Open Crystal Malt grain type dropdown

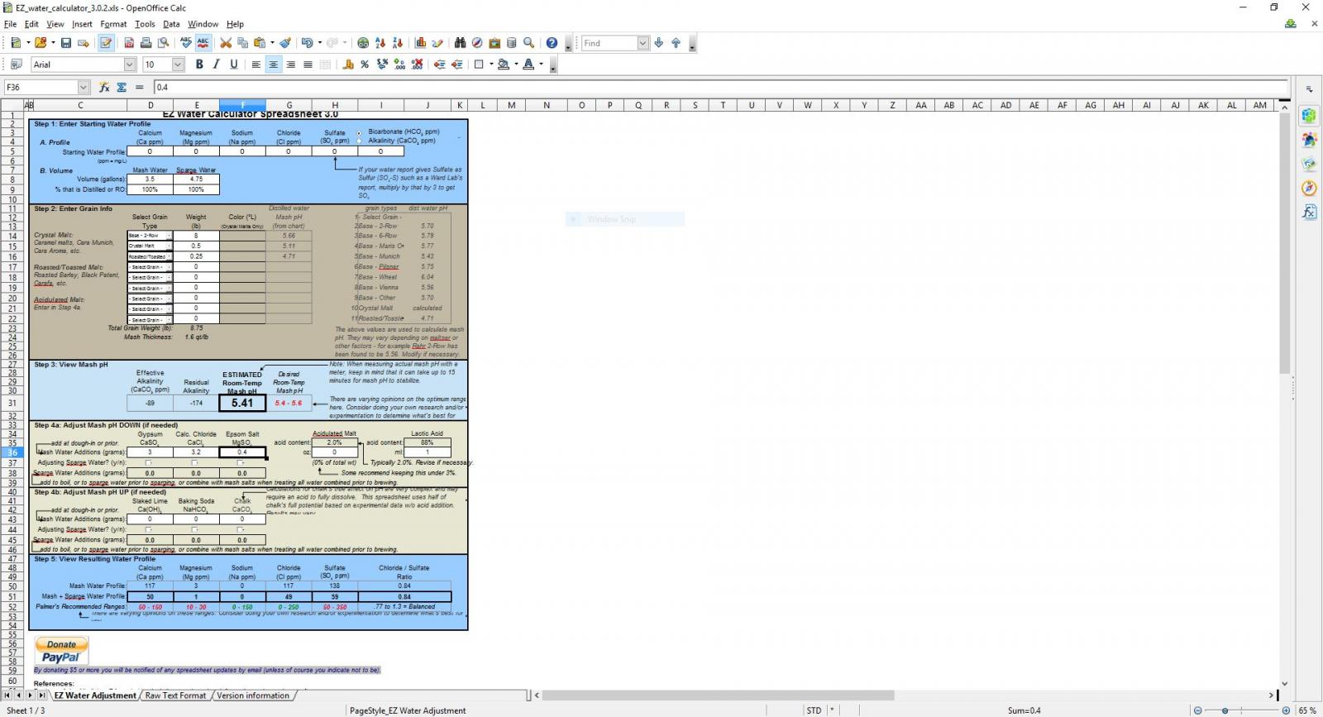coord(169,246)
